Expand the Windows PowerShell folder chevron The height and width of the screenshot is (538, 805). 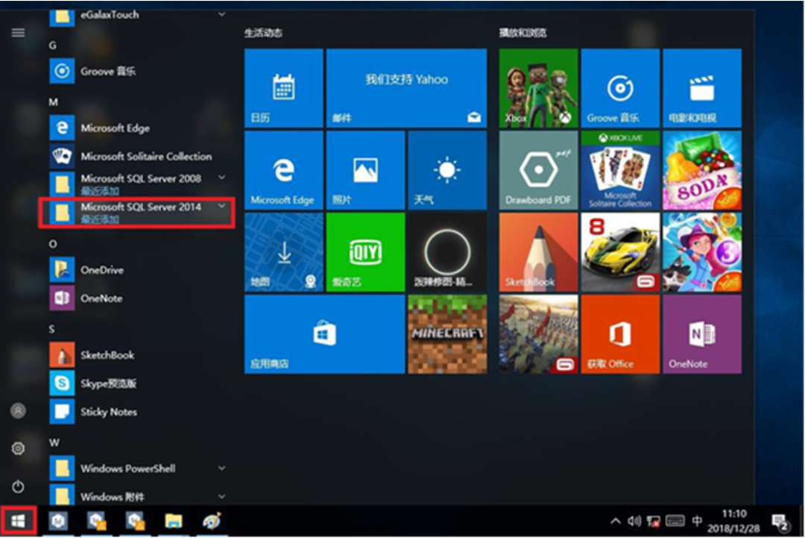click(x=222, y=468)
